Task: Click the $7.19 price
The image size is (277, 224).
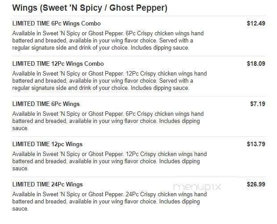Action: [x=257, y=104]
